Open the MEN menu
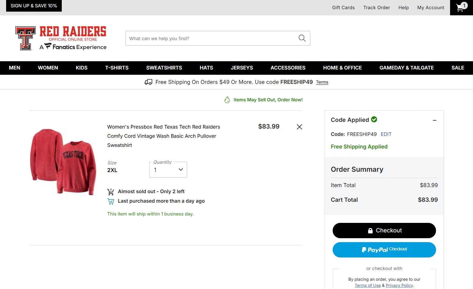Viewport: 473px width, 289px height. (14, 68)
